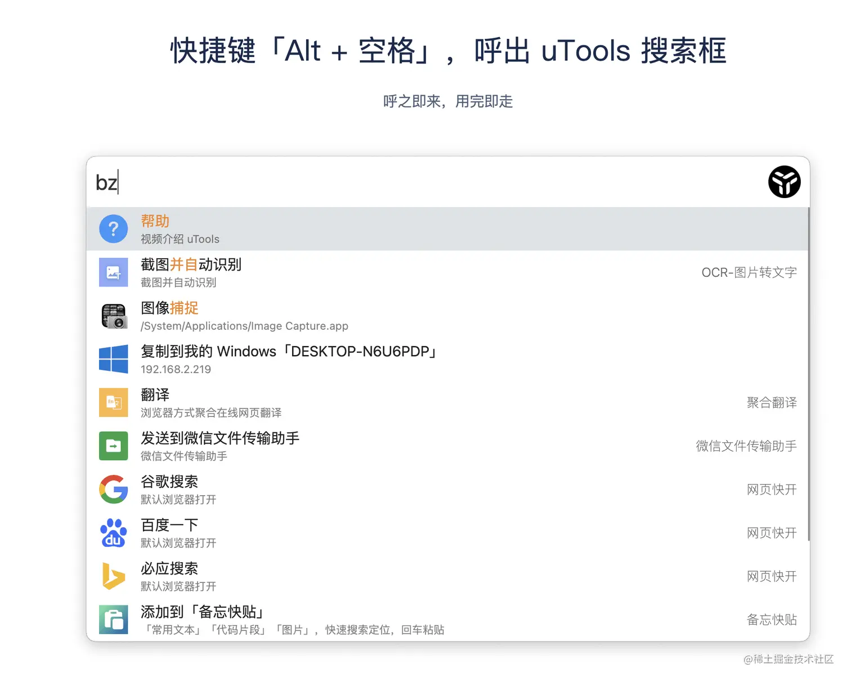Click the 聚合翻译 plugin label
Screen dimensions: 851x682
(x=772, y=402)
